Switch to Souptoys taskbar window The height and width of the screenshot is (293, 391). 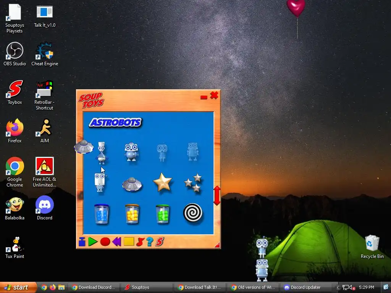click(x=147, y=287)
